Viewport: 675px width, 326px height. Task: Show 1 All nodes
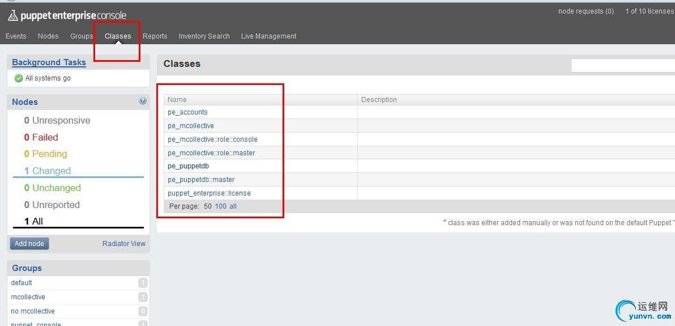point(33,221)
